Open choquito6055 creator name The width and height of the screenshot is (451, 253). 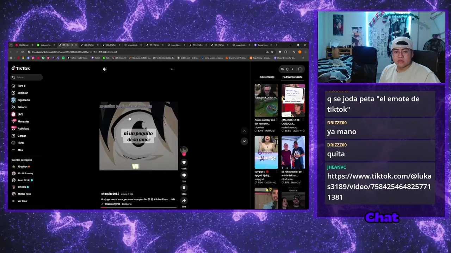pos(110,194)
